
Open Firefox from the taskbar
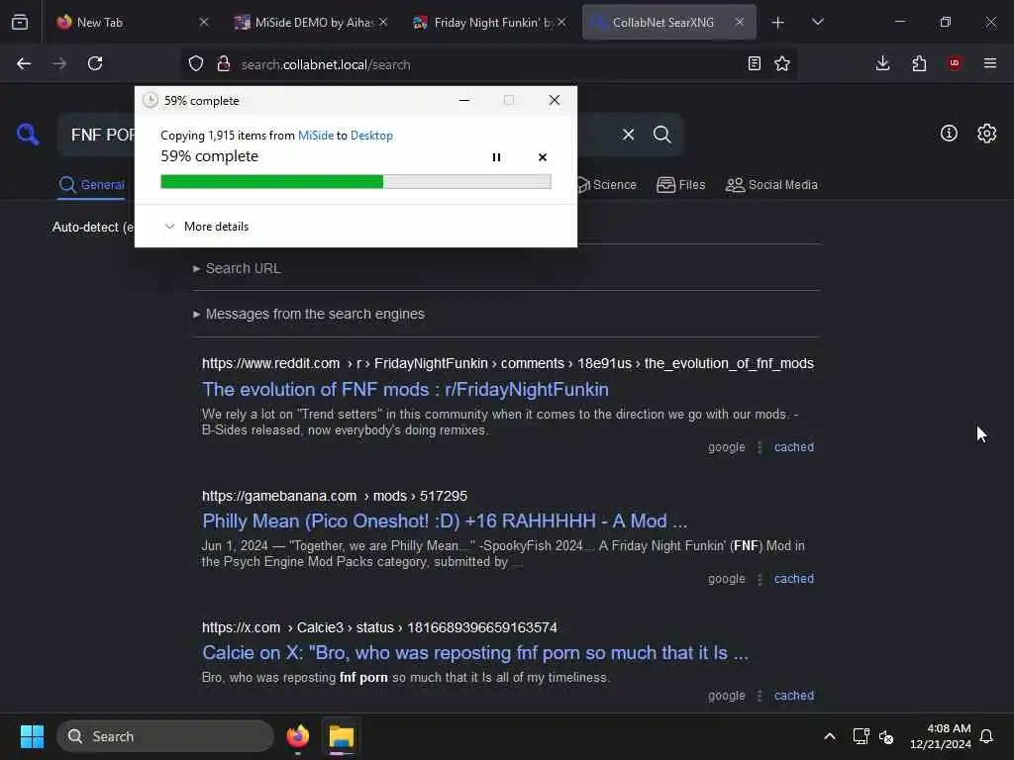click(297, 736)
